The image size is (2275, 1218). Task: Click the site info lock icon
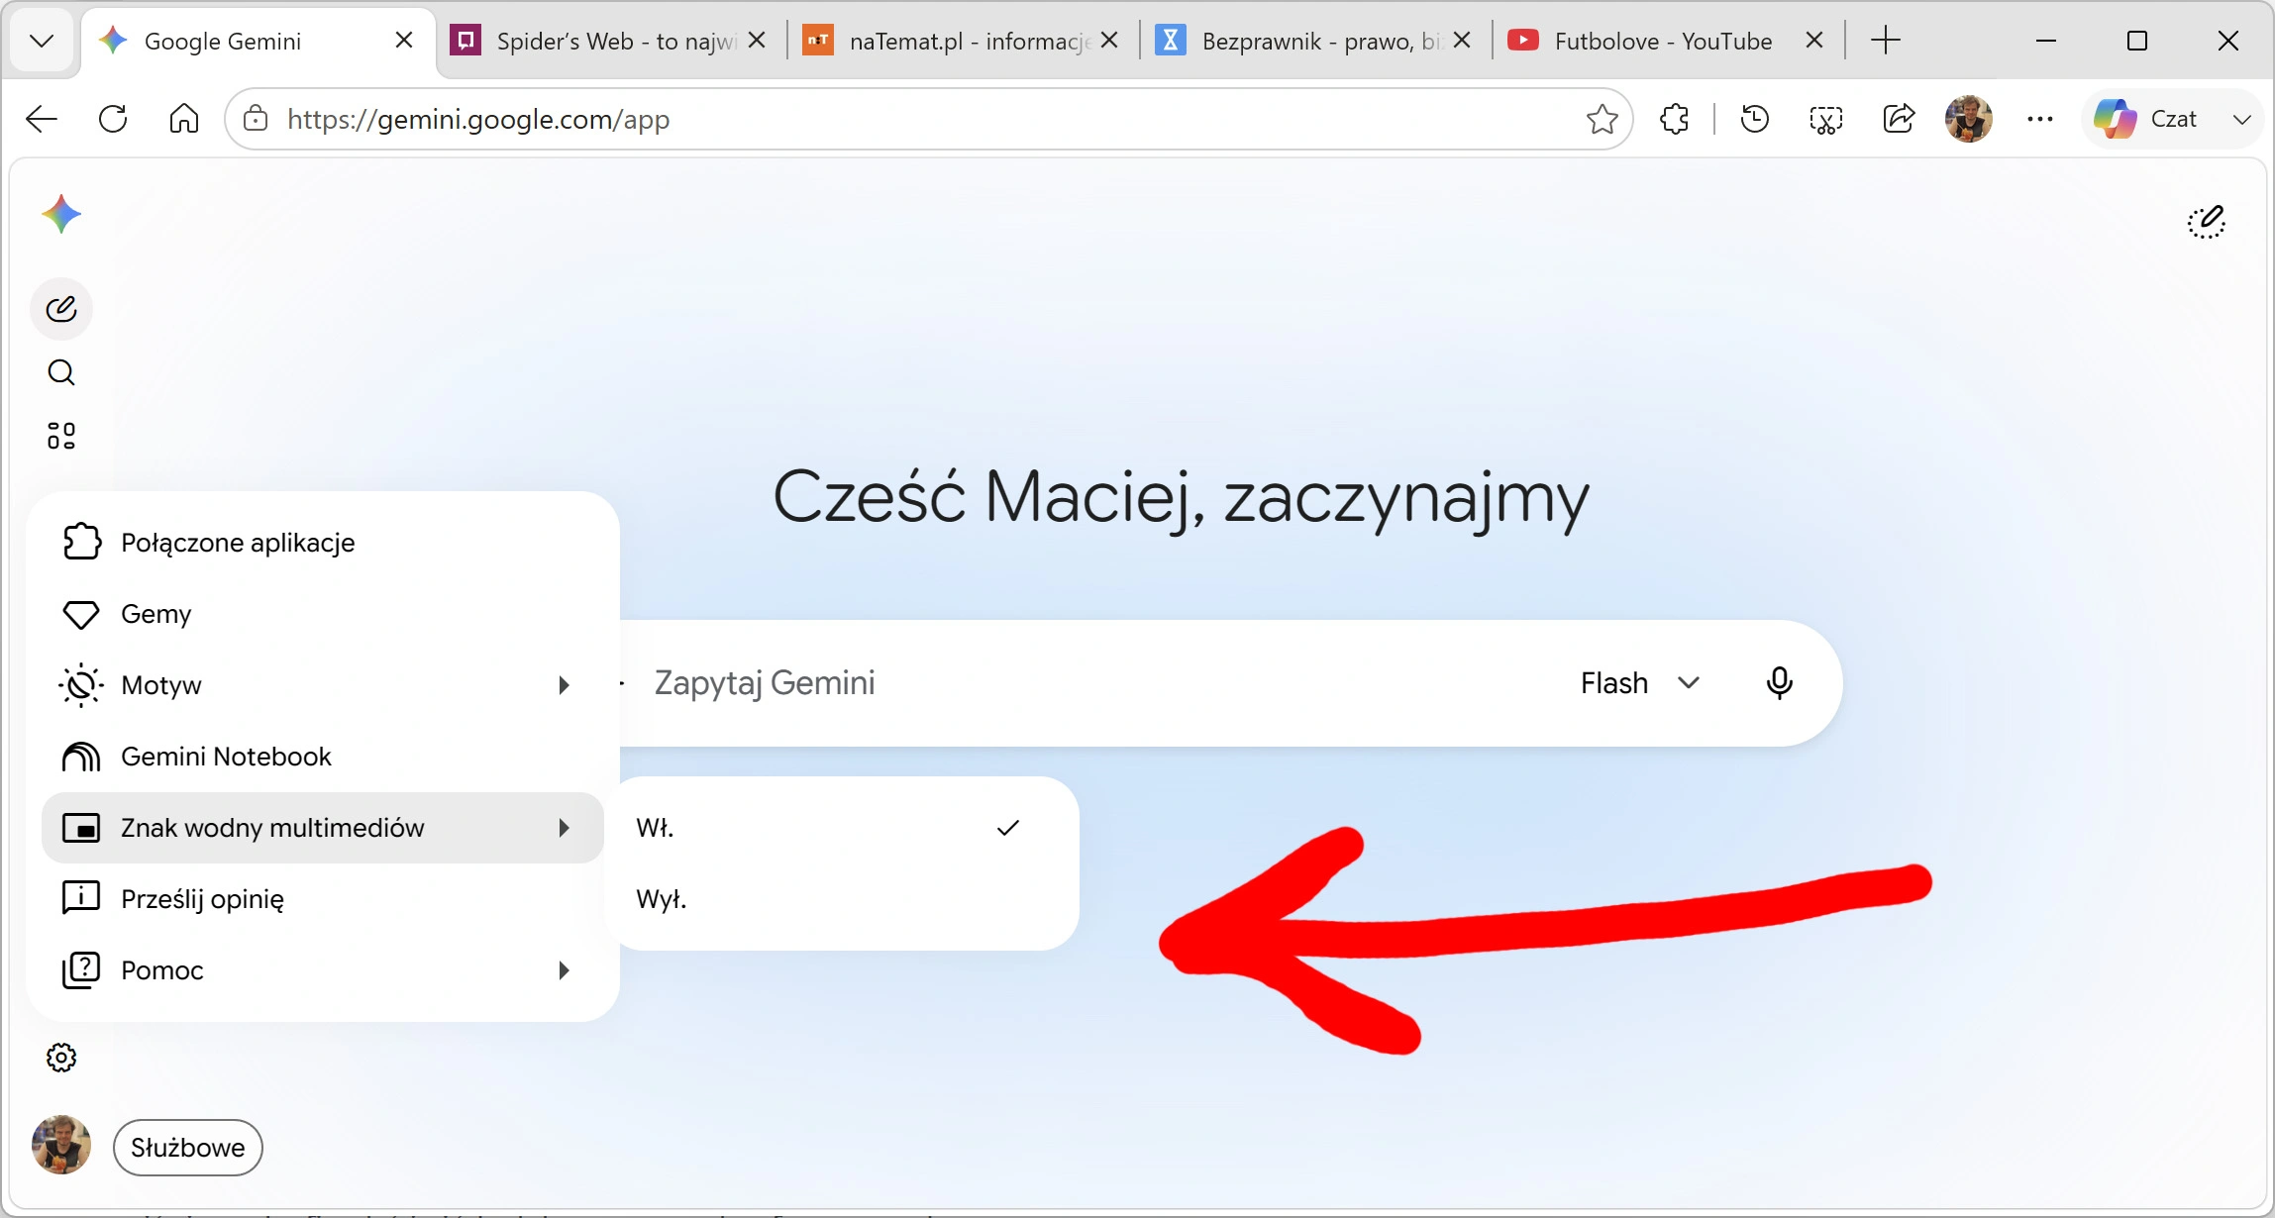(256, 119)
